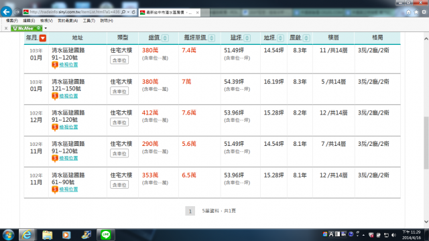Viewport: 429px width, 241px height.
Task: Click the 54.39坪 building area cell
Action: click(x=234, y=82)
